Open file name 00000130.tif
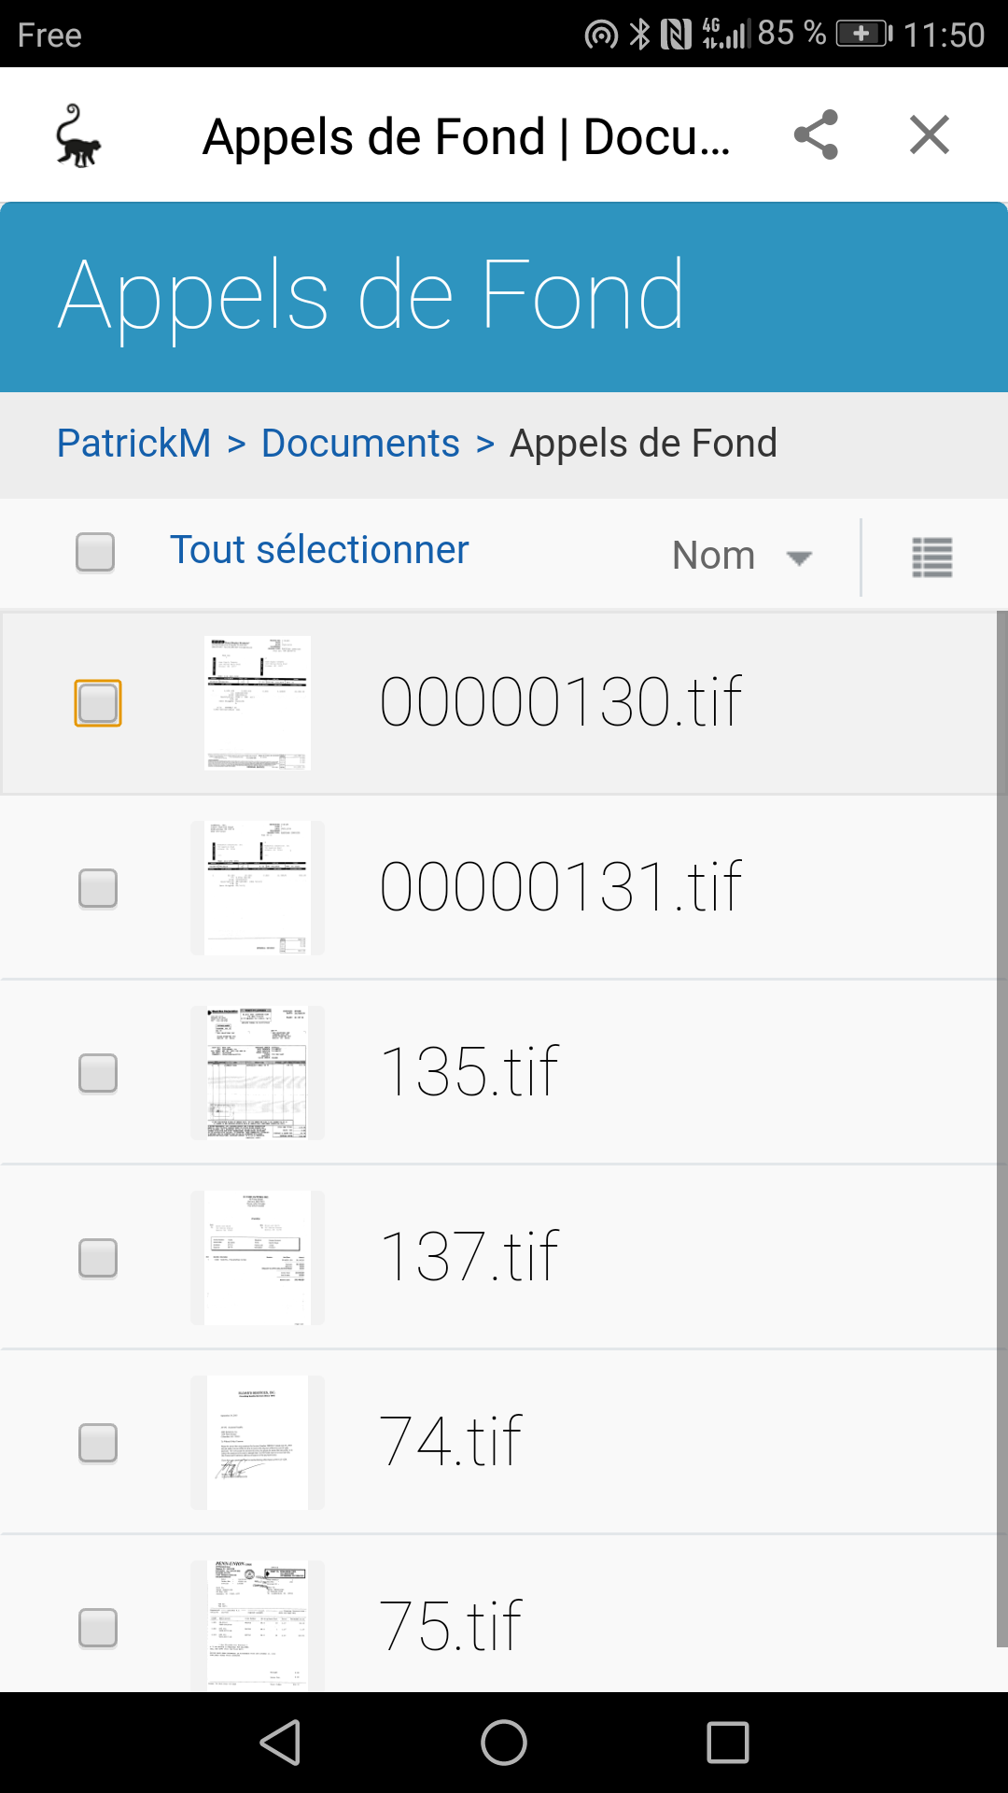The image size is (1008, 1793). pyautogui.click(x=561, y=701)
